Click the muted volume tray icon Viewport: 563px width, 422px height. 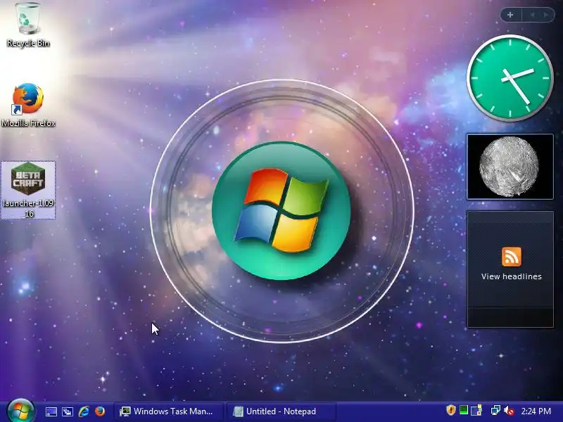click(509, 411)
